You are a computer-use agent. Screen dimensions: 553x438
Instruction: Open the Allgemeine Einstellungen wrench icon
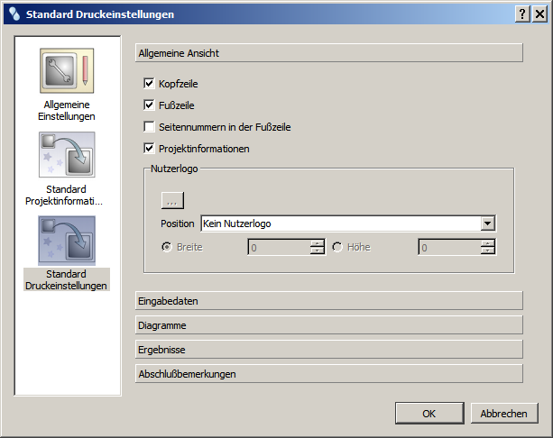(67, 71)
